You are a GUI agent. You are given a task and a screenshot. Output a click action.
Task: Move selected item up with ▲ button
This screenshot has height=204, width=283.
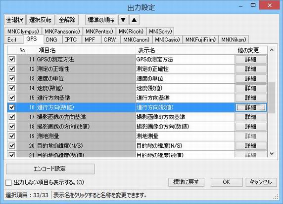coord(134,20)
